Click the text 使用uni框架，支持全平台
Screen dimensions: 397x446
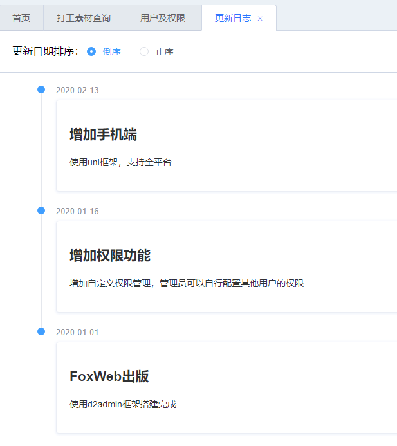coord(120,162)
